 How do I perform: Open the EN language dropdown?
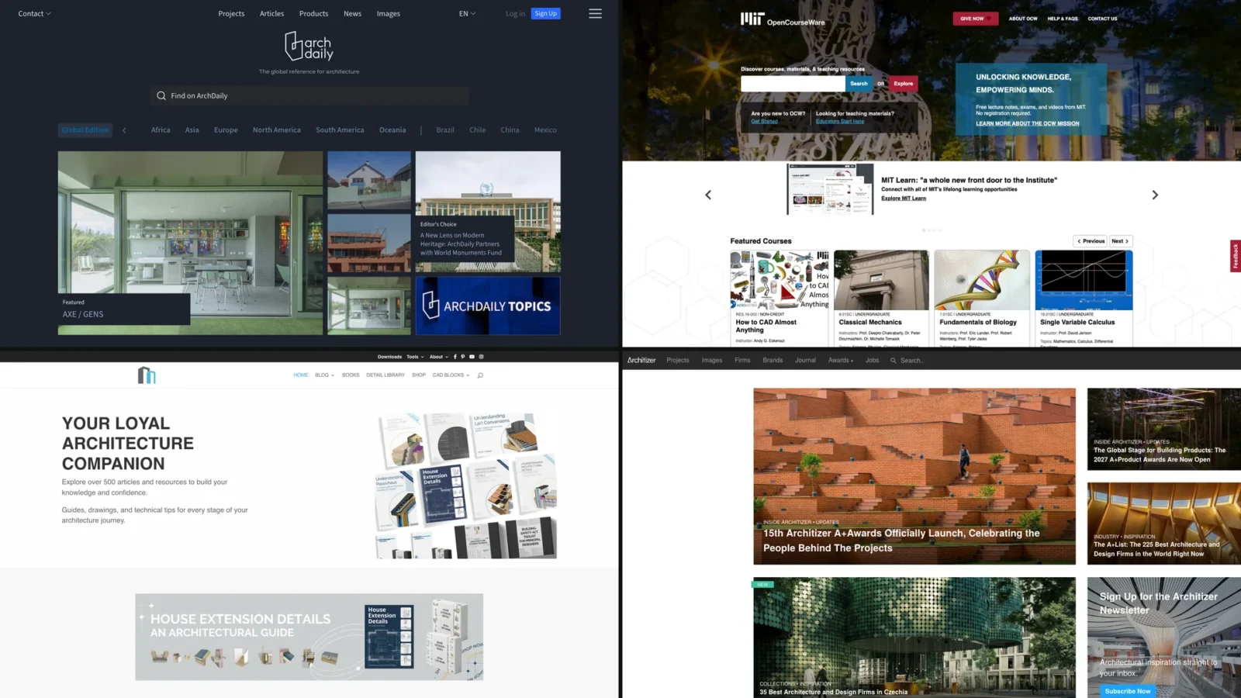coord(467,13)
